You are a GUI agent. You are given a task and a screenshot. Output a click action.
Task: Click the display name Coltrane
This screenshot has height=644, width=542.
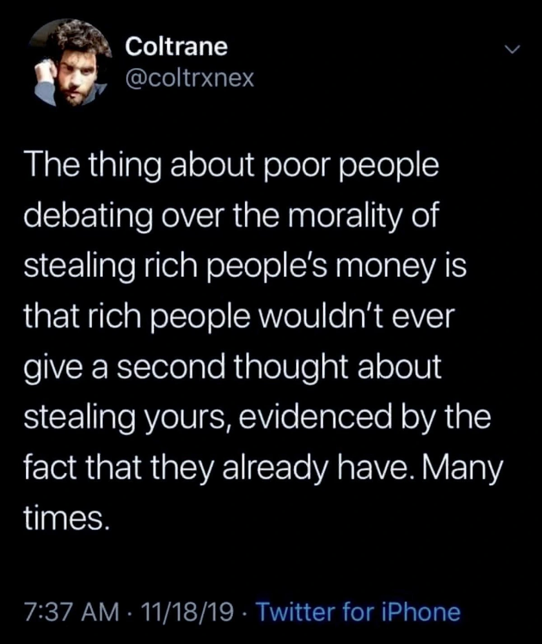click(x=176, y=47)
